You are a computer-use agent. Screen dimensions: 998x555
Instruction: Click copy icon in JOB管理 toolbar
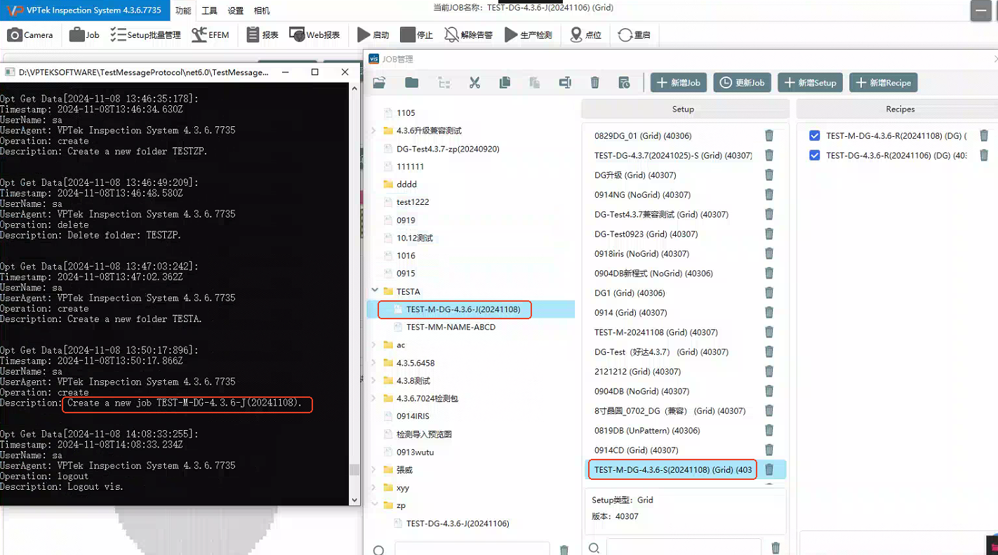tap(505, 83)
